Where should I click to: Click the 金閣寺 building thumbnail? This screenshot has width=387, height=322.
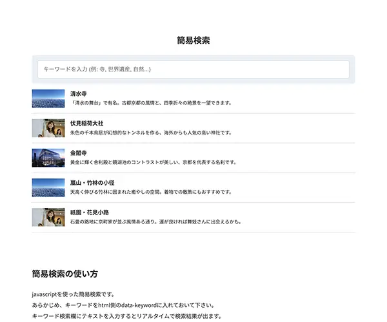click(48, 158)
